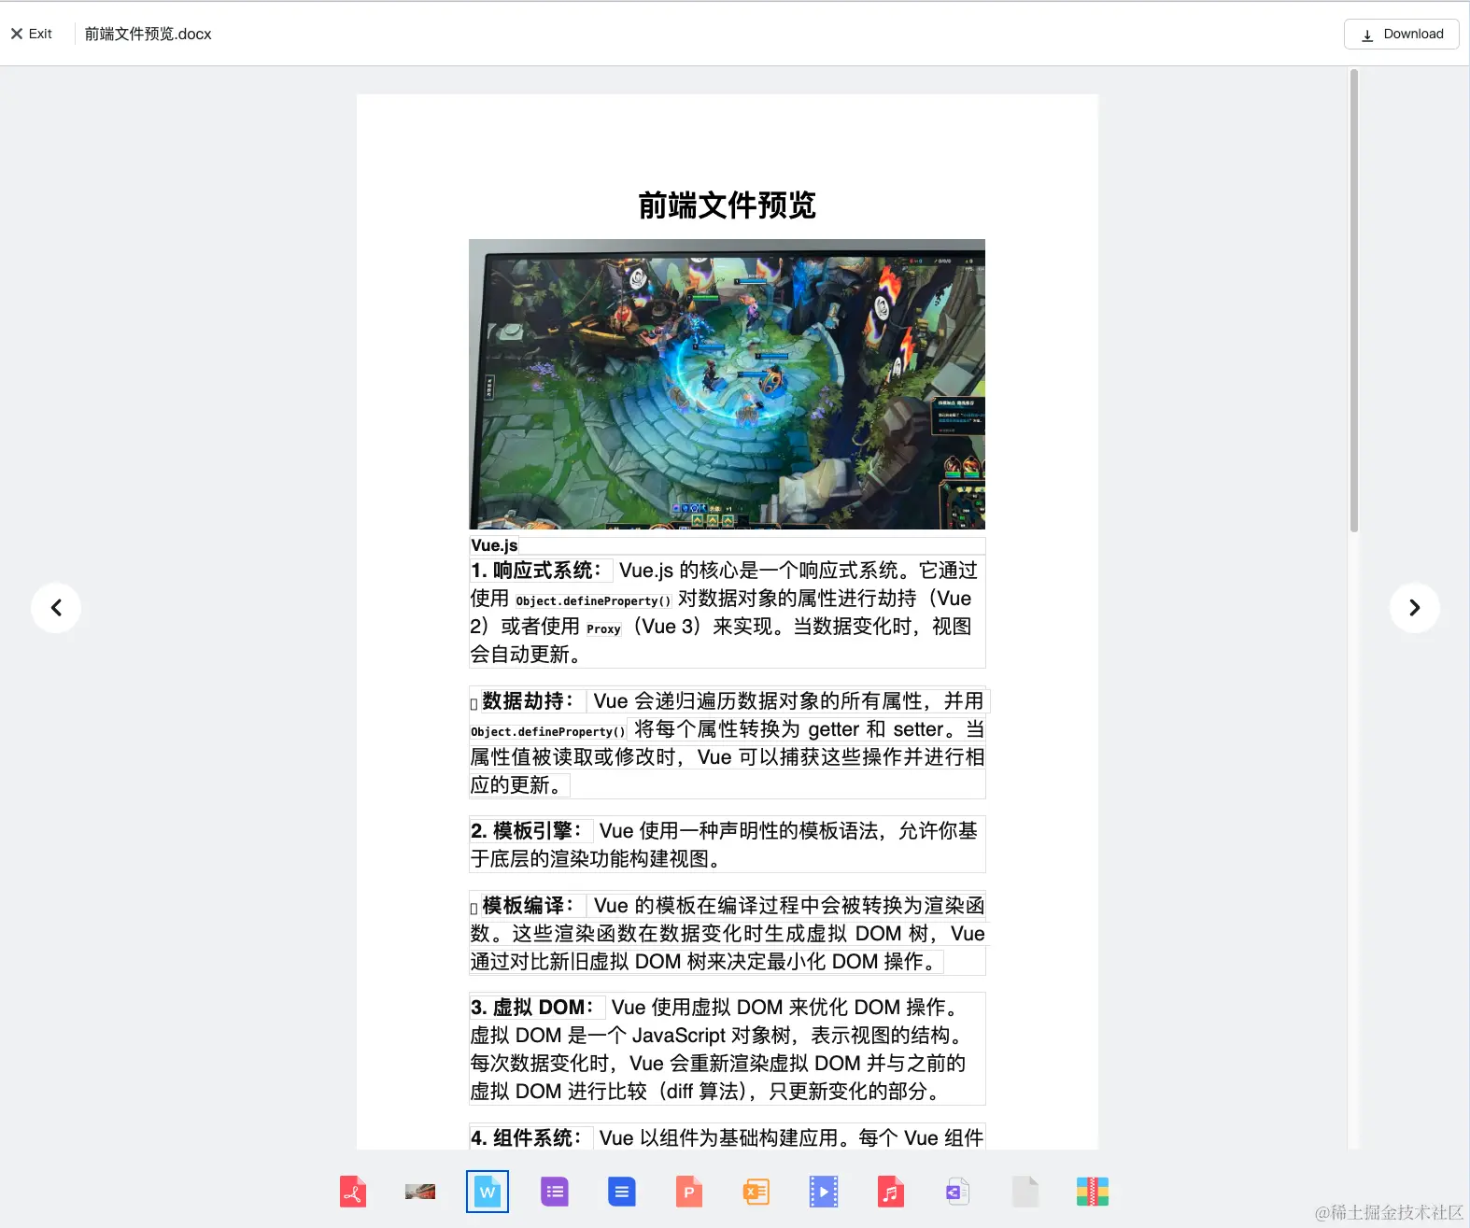Click the Download button
Viewport: 1470px width, 1228px height.
(1401, 34)
